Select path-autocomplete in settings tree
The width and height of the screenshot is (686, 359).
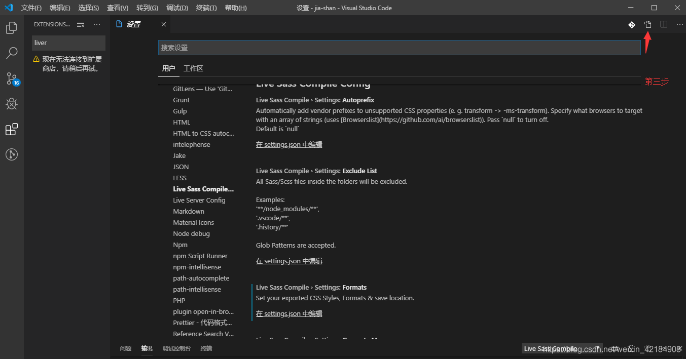click(x=201, y=278)
